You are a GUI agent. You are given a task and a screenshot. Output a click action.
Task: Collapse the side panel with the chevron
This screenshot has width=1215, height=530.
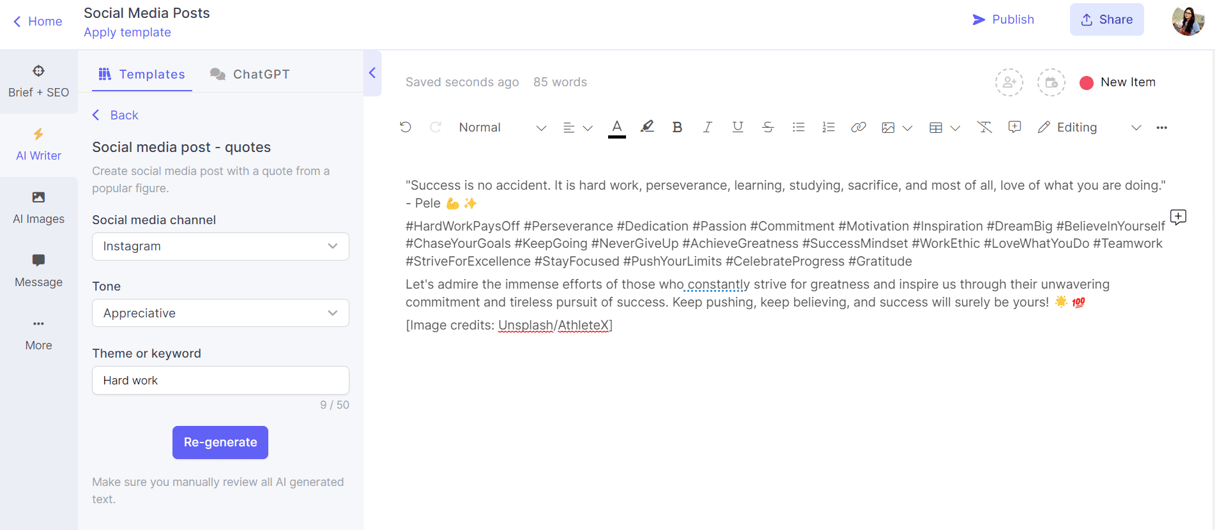372,73
